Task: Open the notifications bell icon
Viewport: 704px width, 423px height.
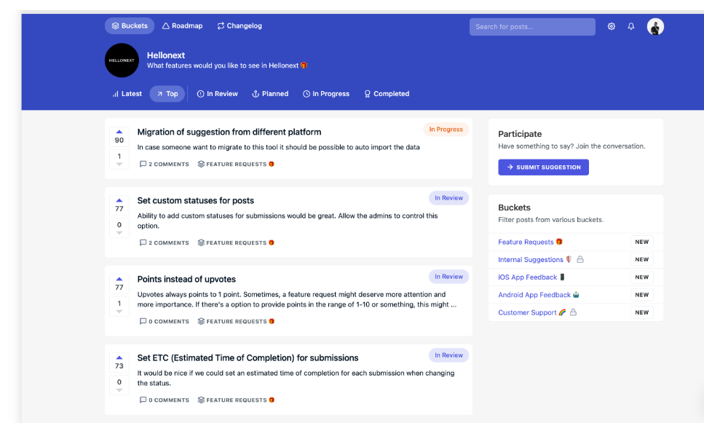Action: [x=631, y=26]
